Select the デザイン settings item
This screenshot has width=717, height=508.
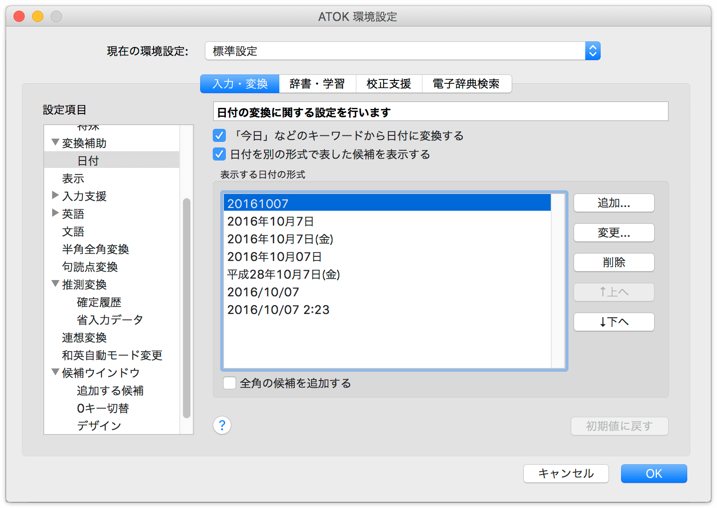pyautogui.click(x=112, y=426)
